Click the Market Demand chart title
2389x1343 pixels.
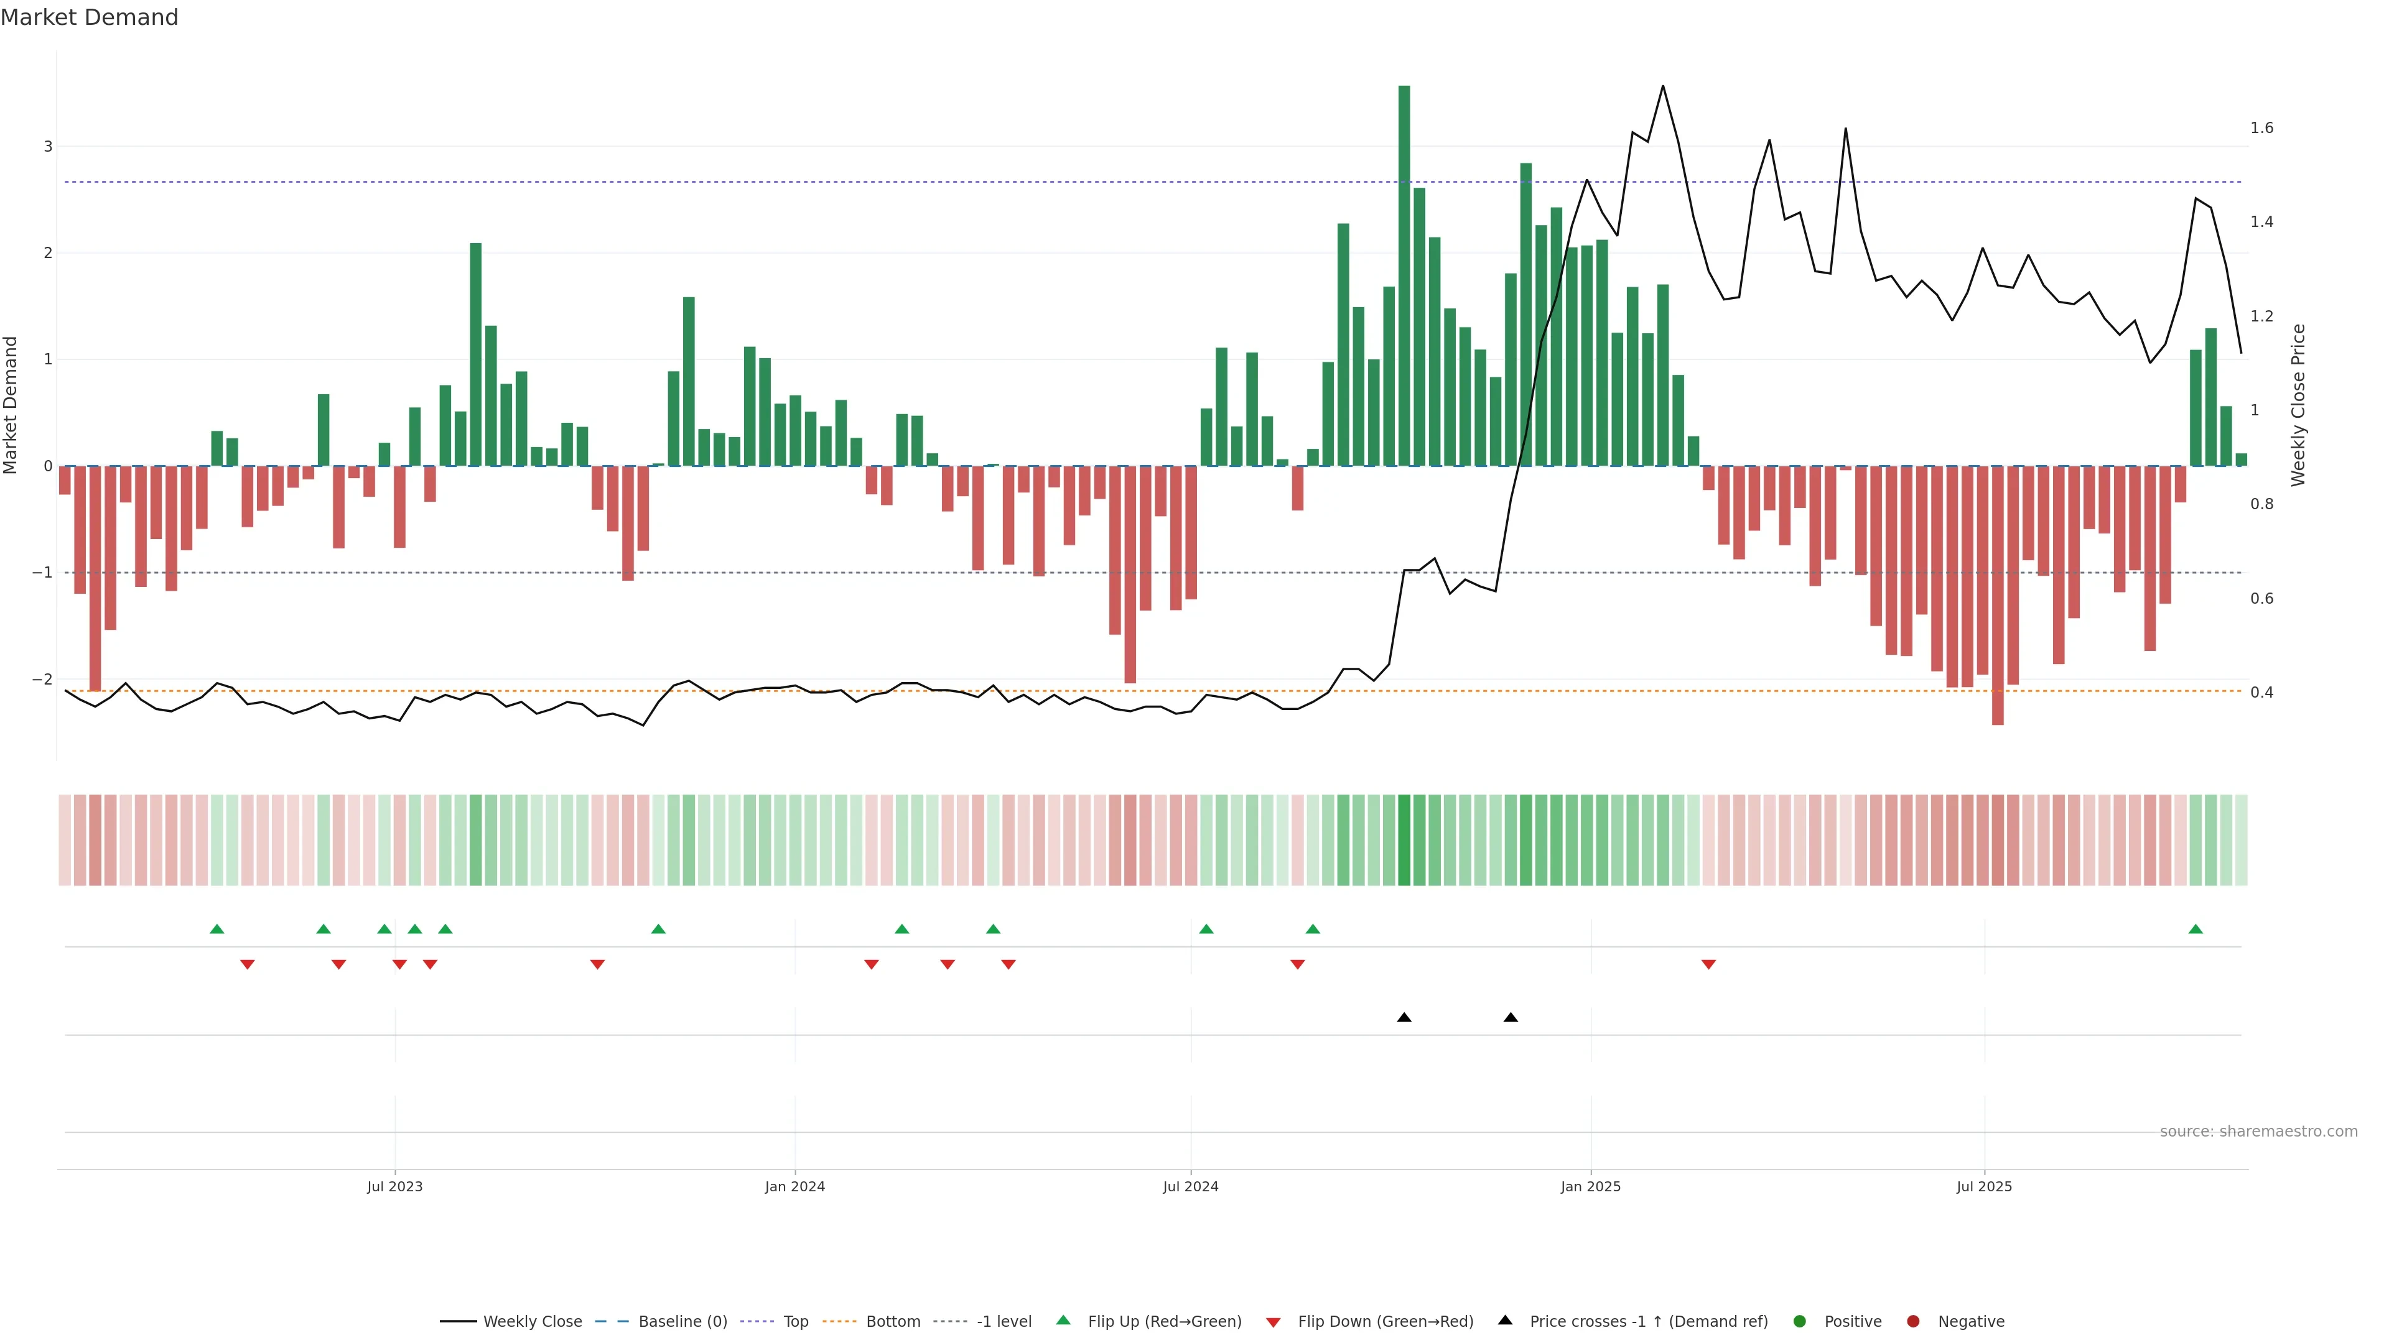89,17
